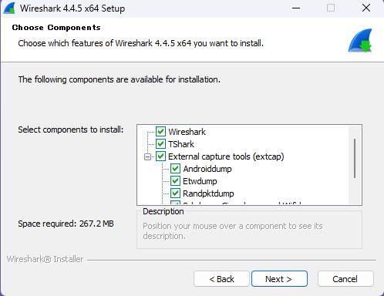Click Next to continue installation
This screenshot has height=296, width=384.
tap(279, 279)
